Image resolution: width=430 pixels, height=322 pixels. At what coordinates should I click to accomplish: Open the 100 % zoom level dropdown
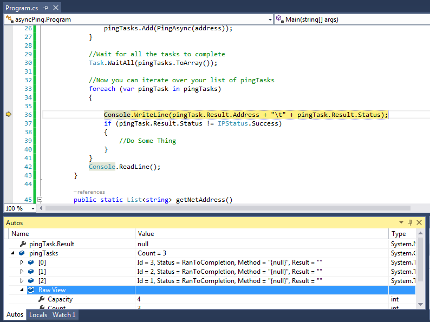pos(33,208)
